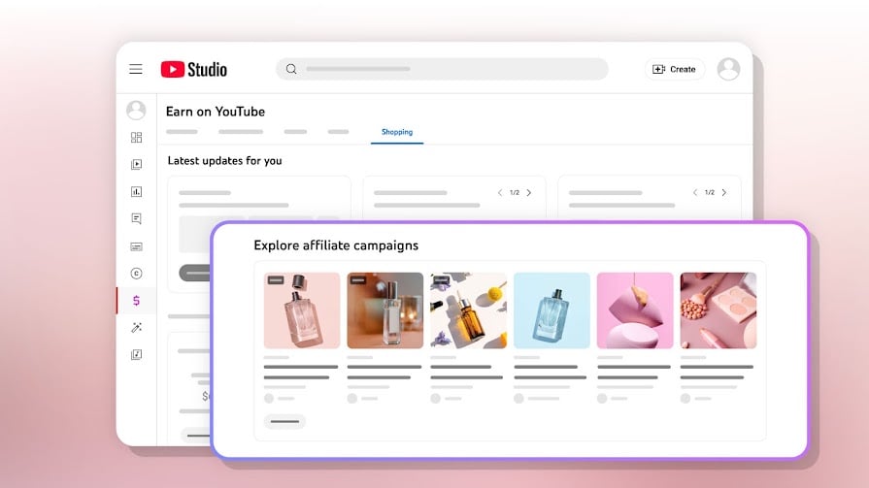Go to previous page on middle update card
869x488 pixels.
pos(500,193)
